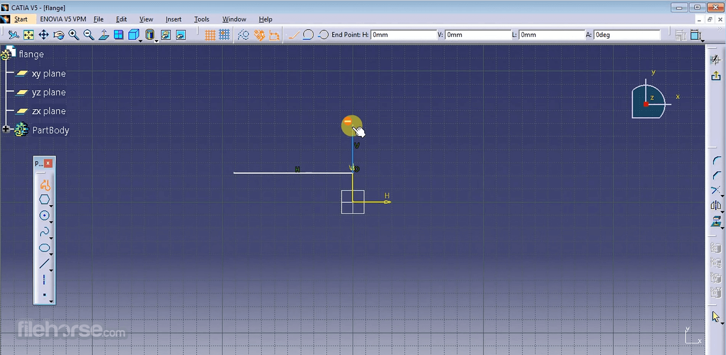The image size is (726, 355).
Task: Select the Project 3D Elements tool
Action: click(x=716, y=221)
